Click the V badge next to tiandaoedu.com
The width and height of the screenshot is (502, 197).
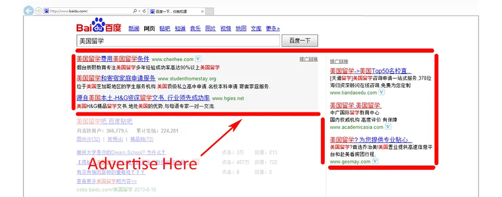pyautogui.click(x=382, y=92)
